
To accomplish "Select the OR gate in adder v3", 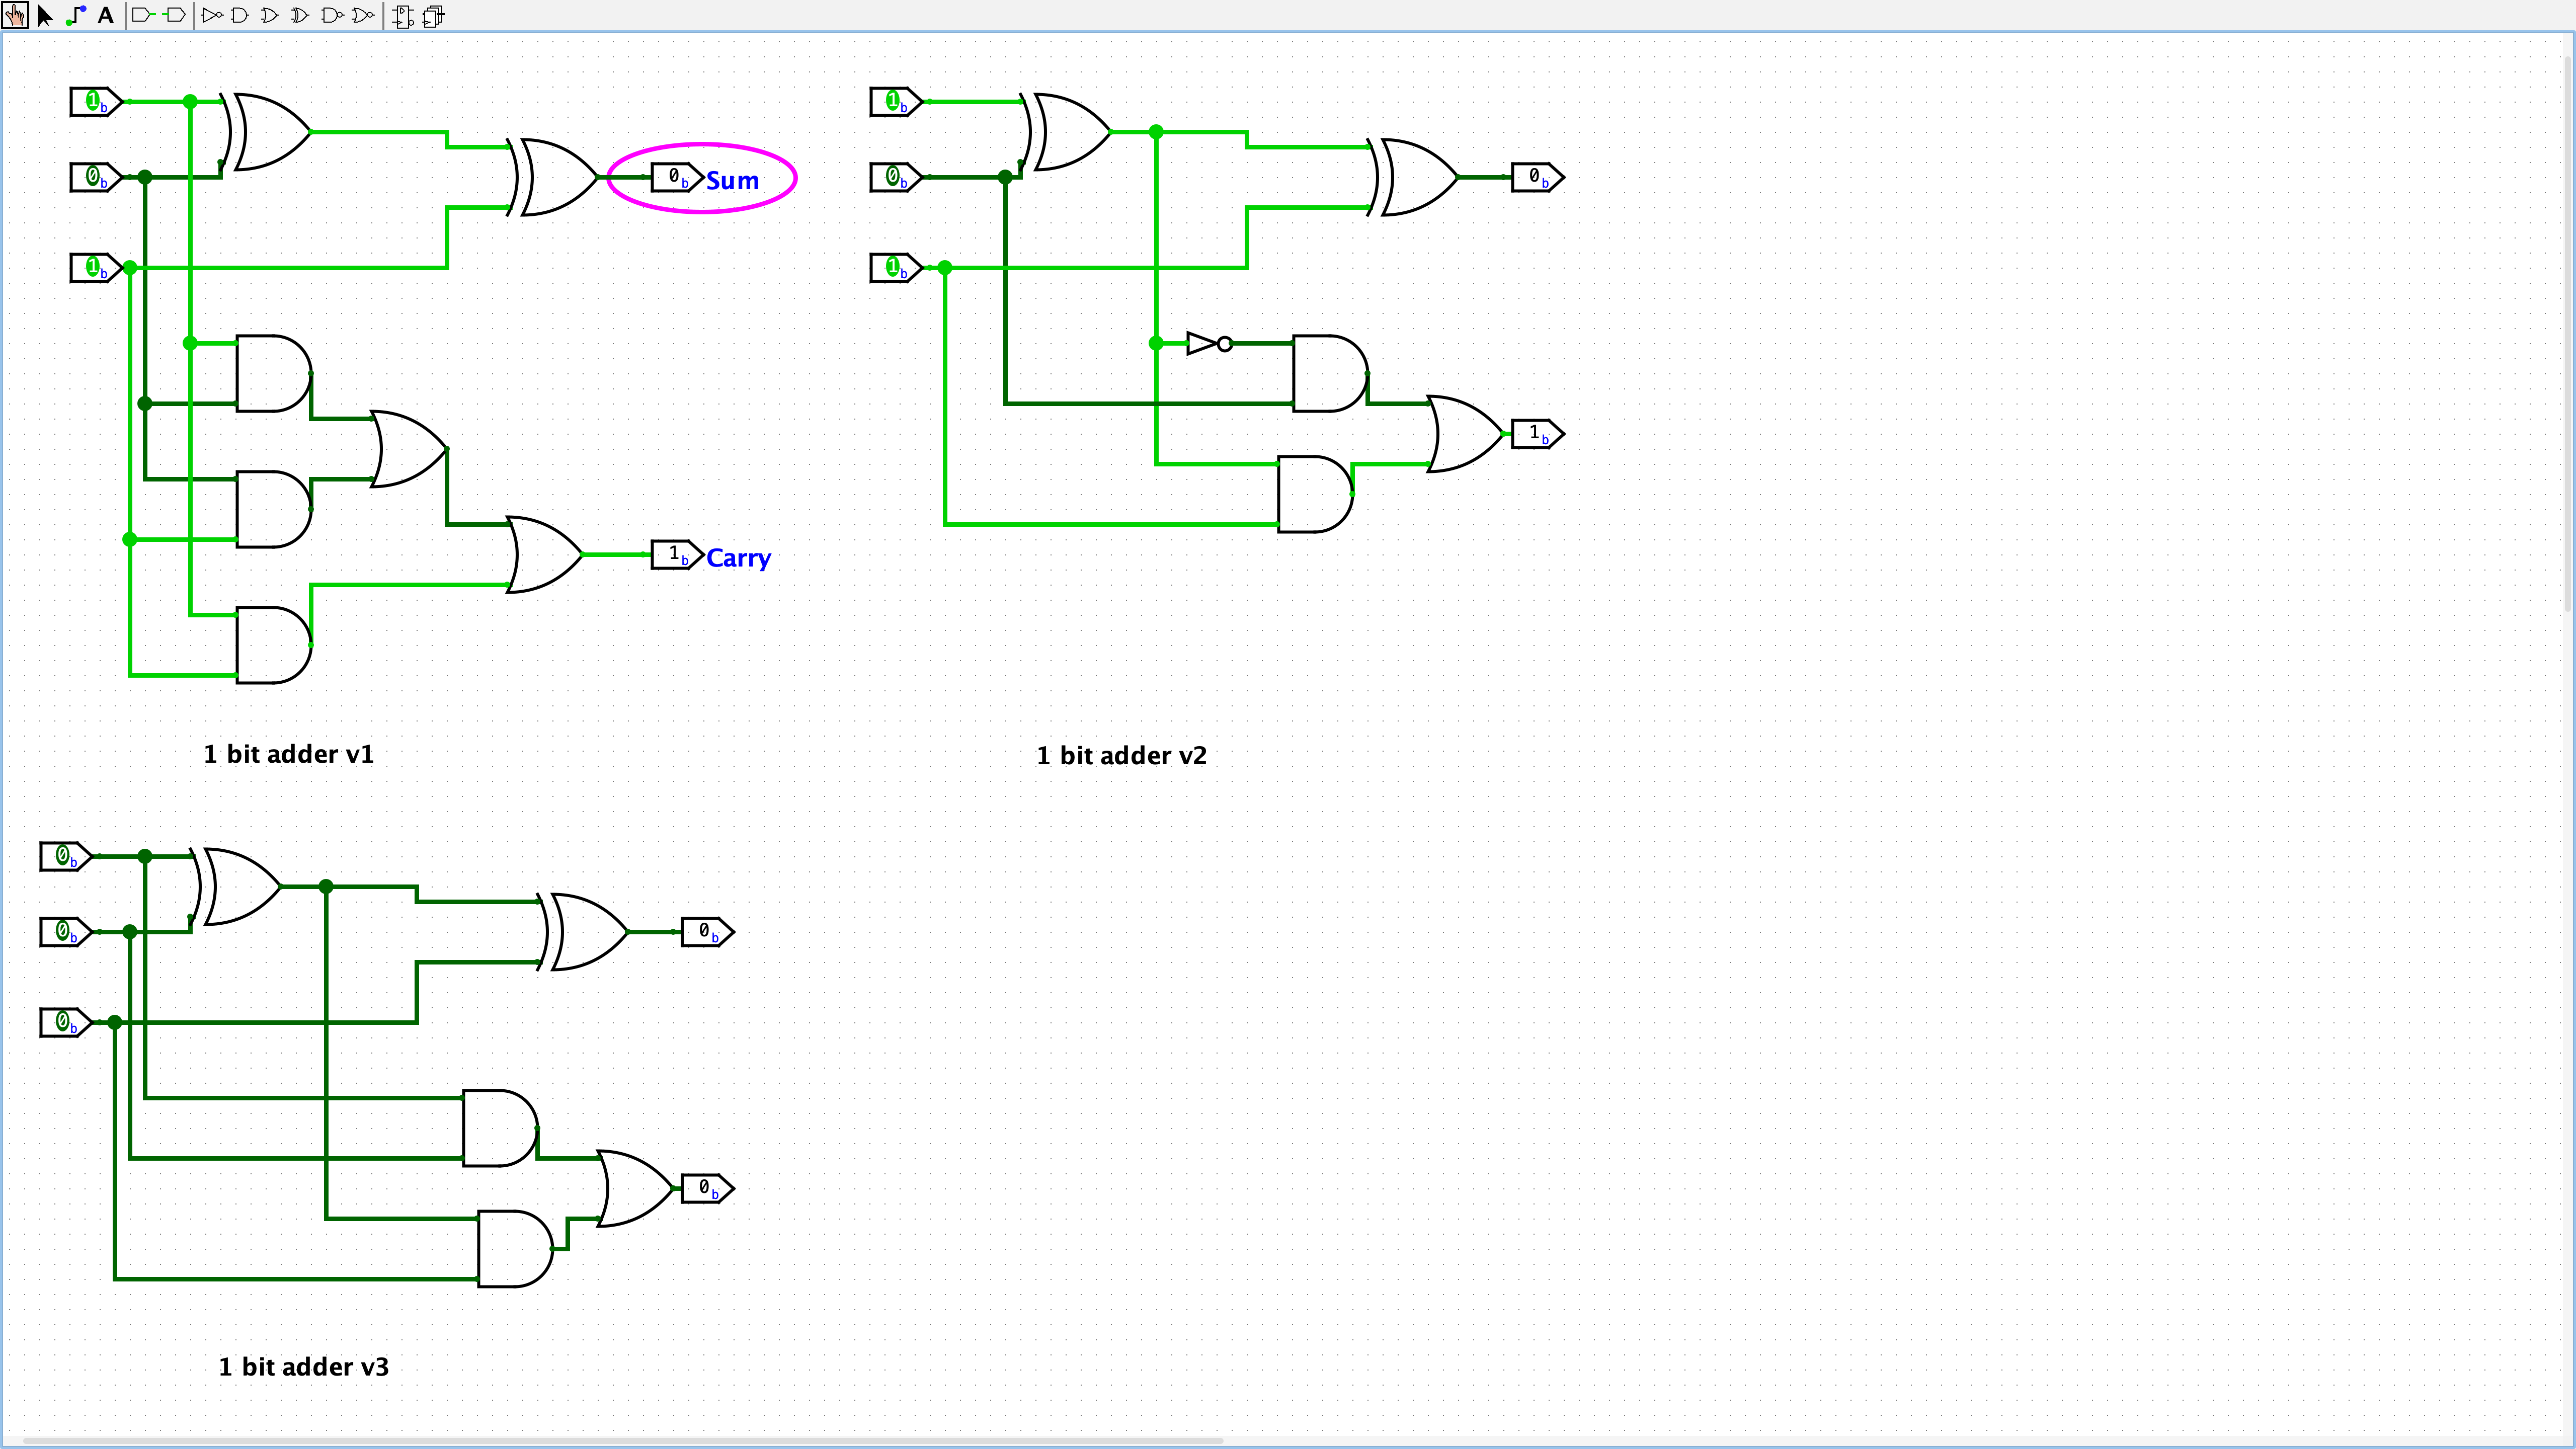I will (636, 1188).
